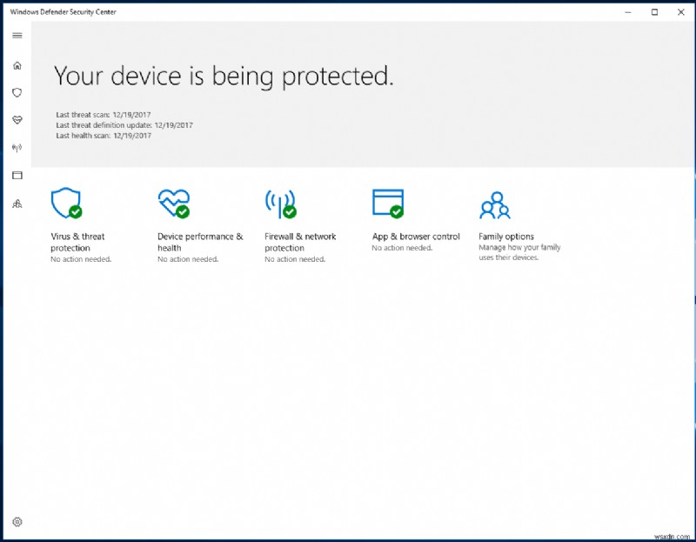Click the No action needed text under Virus protection

[80, 258]
